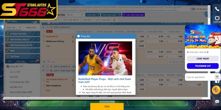Toggle the star next to Mito Hollyhock

(x=44, y=85)
